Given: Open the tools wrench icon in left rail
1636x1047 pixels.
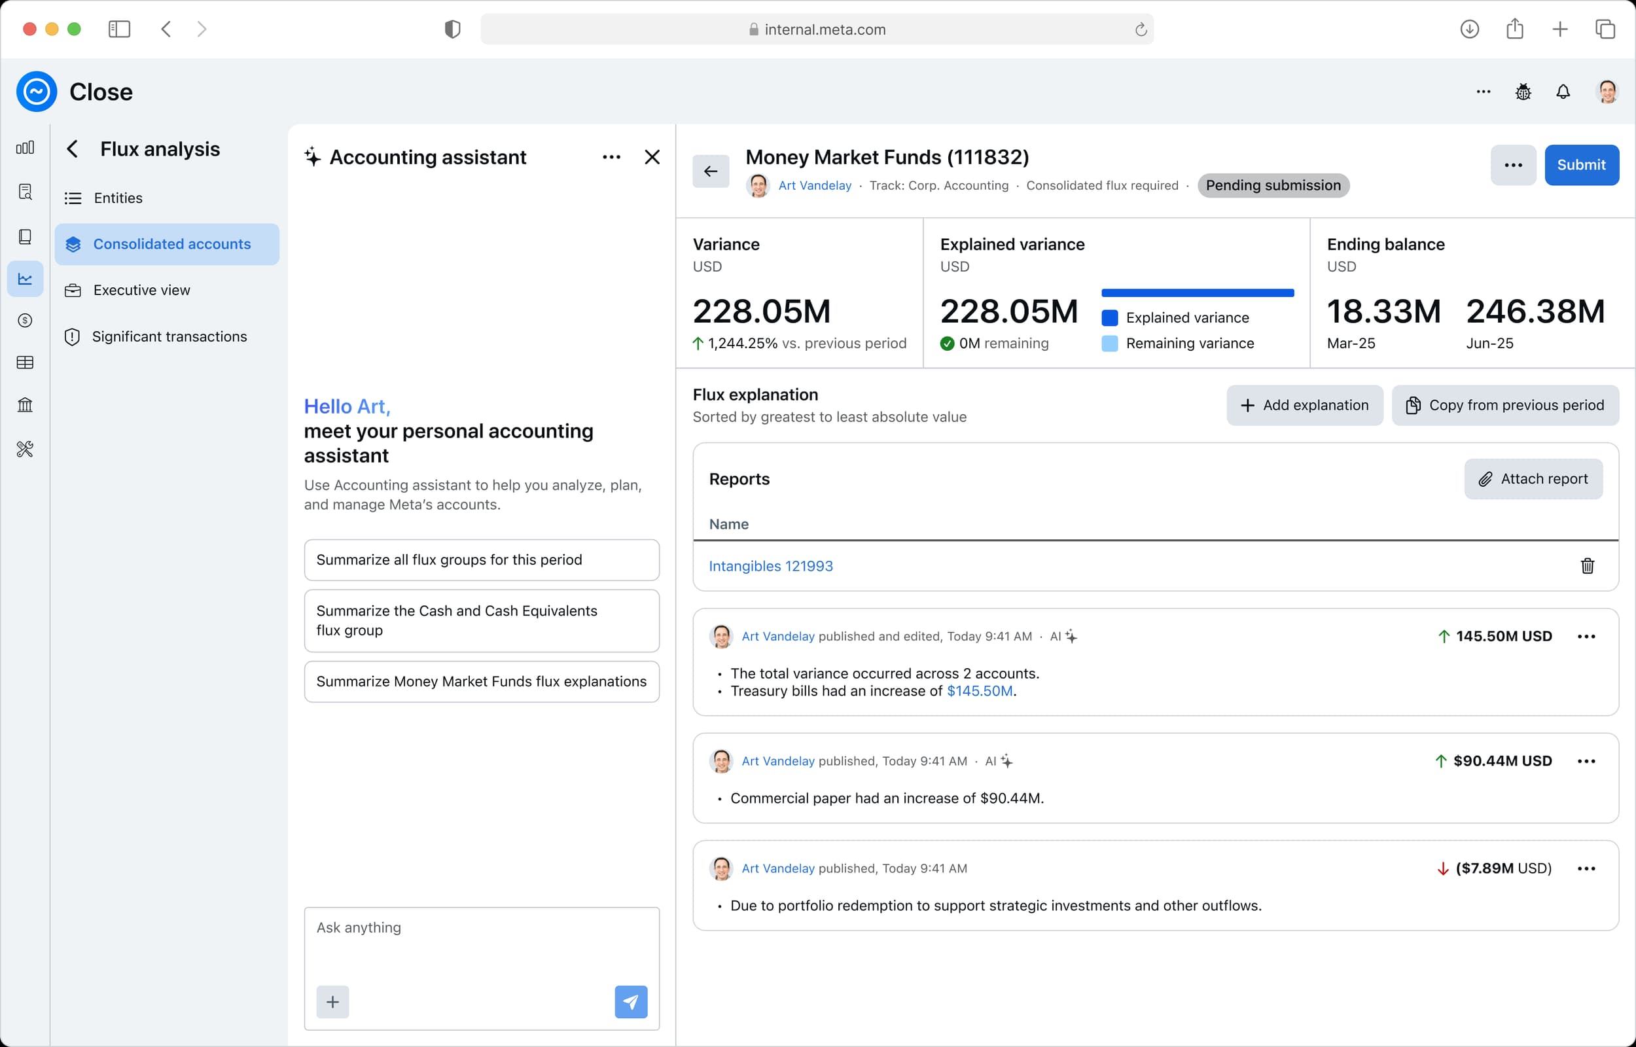Looking at the screenshot, I should 25,449.
